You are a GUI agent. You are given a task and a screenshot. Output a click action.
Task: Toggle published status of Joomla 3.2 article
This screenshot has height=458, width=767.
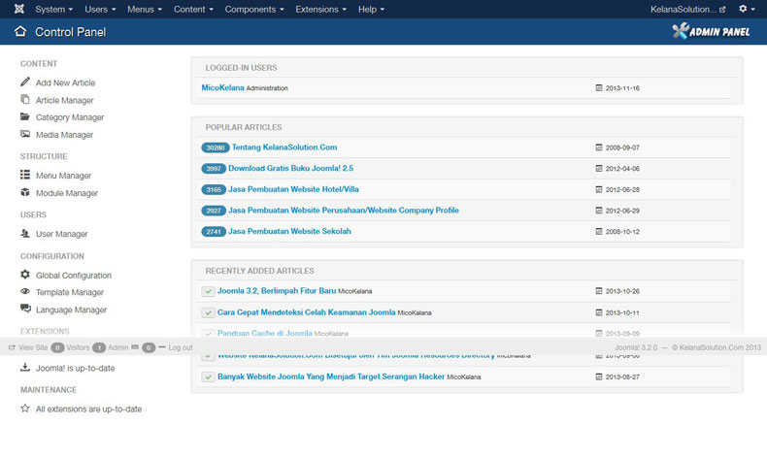point(208,291)
